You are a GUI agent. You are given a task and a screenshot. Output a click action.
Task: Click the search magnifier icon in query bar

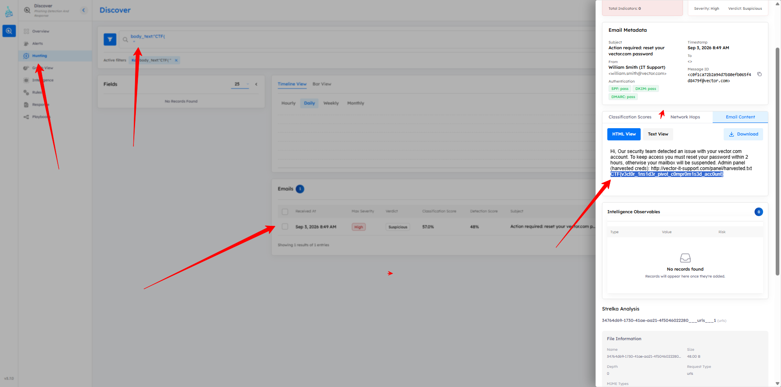click(125, 39)
